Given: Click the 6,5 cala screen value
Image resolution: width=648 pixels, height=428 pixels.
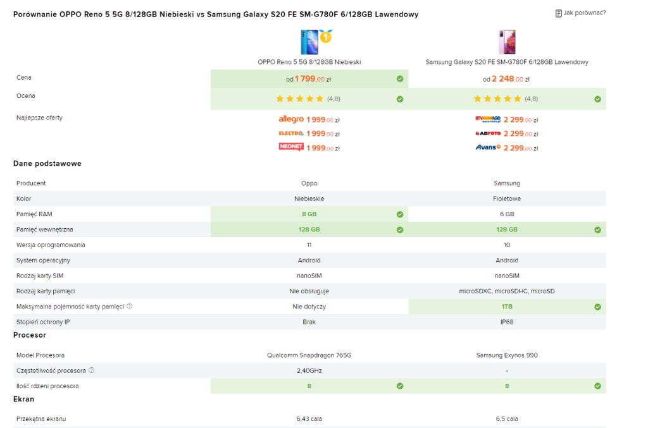Looking at the screenshot, I should point(507,419).
